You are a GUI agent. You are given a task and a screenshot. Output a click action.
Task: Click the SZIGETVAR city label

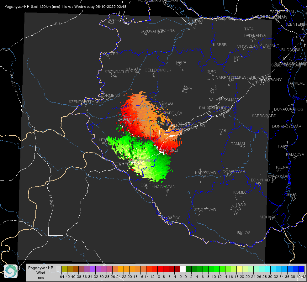click(205, 210)
